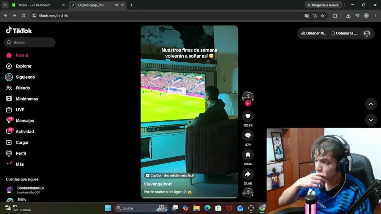Screen dimensions: 381x214
Task: Switch to the Stream - Kick Dashboard tab
Action: coord(34,5)
